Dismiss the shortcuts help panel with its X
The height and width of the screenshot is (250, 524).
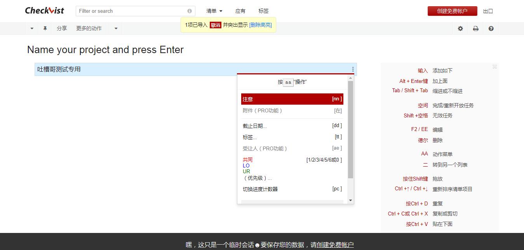pyautogui.click(x=494, y=67)
